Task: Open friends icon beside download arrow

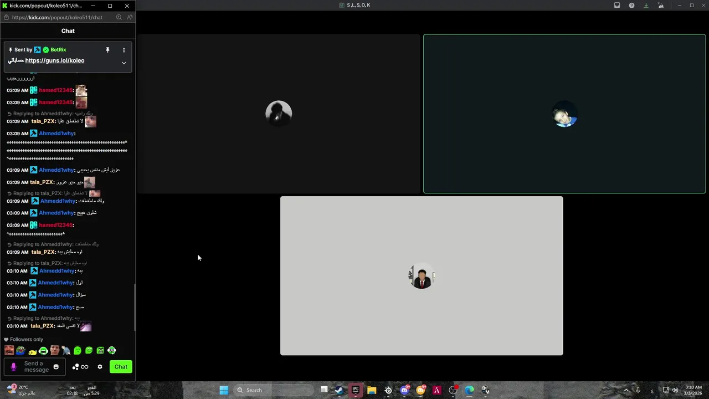Action: [660, 6]
